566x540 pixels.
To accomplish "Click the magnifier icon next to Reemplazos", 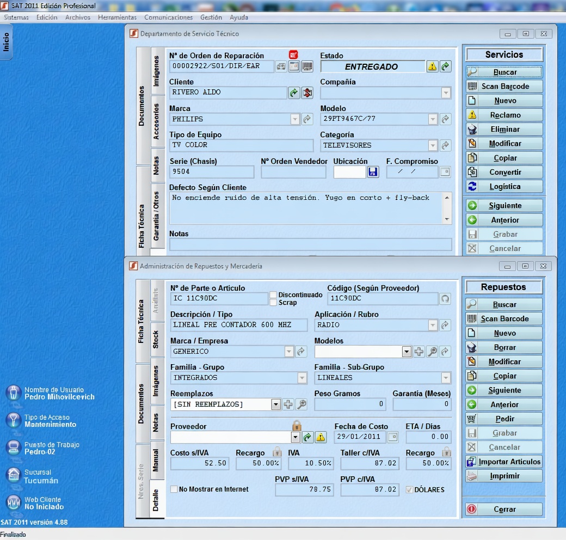I will [302, 404].
